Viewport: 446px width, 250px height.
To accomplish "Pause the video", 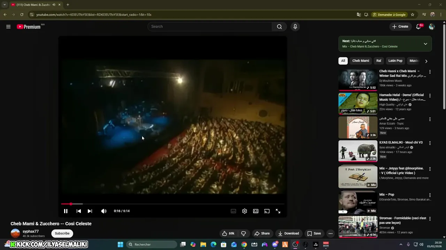I will click(66, 211).
